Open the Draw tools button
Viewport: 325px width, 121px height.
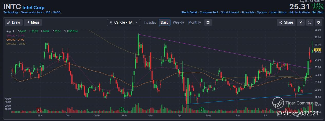click(14, 22)
